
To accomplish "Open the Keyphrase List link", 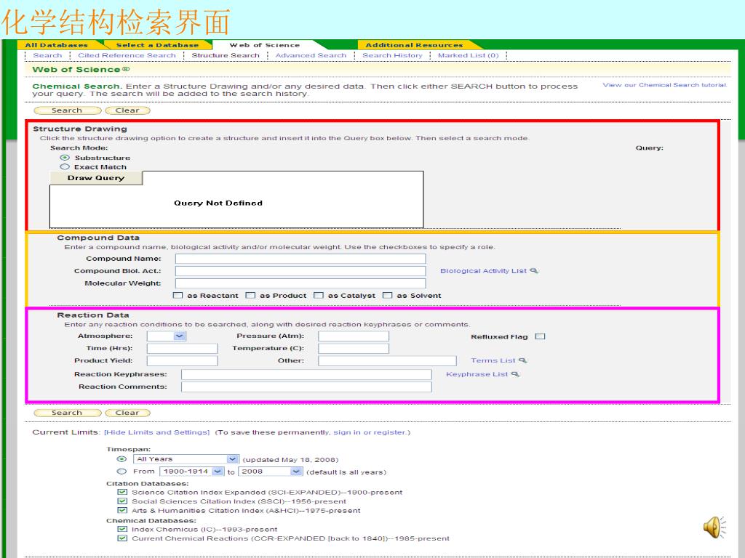I will (477, 374).
